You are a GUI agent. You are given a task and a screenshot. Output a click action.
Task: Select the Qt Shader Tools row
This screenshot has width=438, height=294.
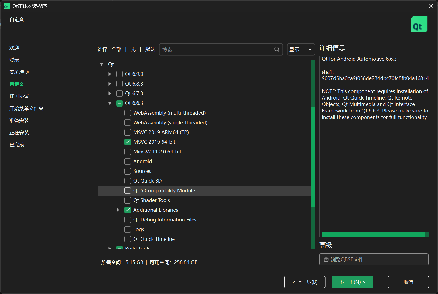tap(204, 200)
